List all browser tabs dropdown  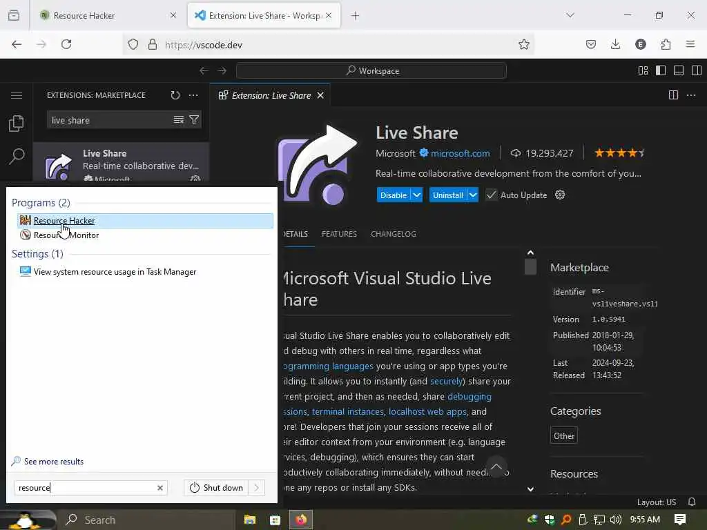[570, 15]
